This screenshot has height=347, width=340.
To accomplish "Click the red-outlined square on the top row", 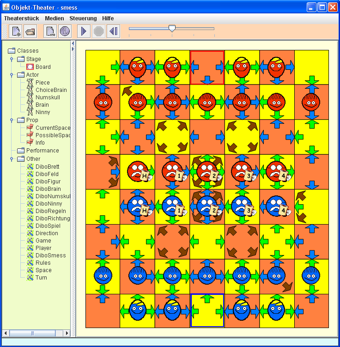I will (x=207, y=67).
